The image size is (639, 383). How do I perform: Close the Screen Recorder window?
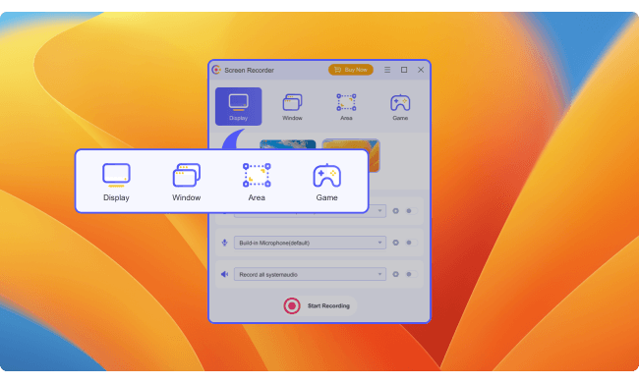(x=421, y=70)
